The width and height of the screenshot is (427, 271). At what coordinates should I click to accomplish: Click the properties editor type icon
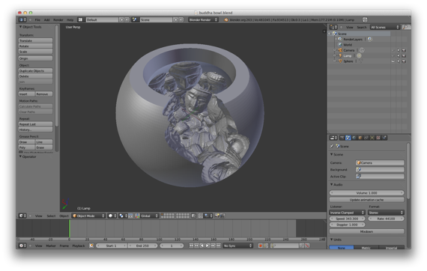point(333,138)
